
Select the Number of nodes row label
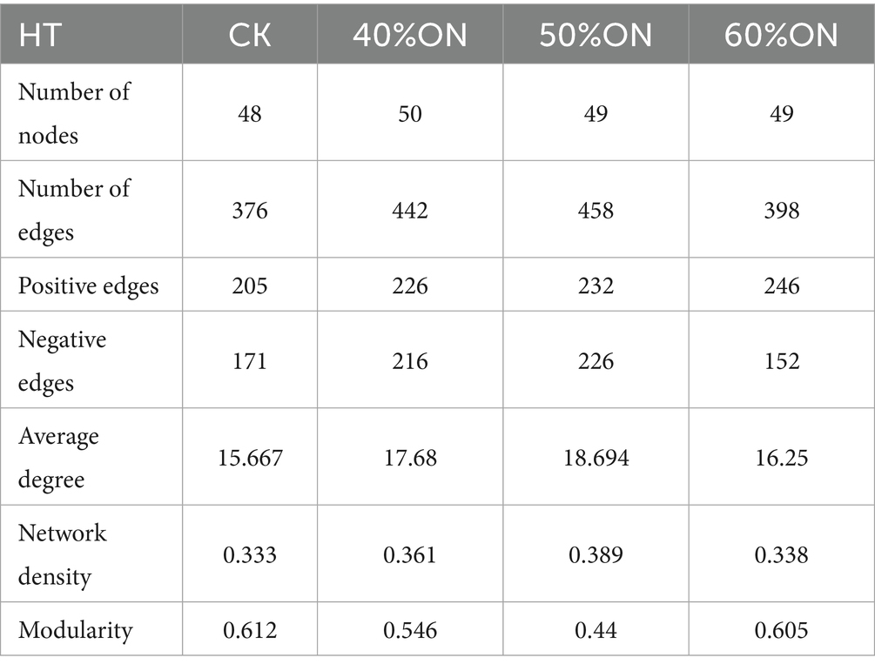click(74, 112)
